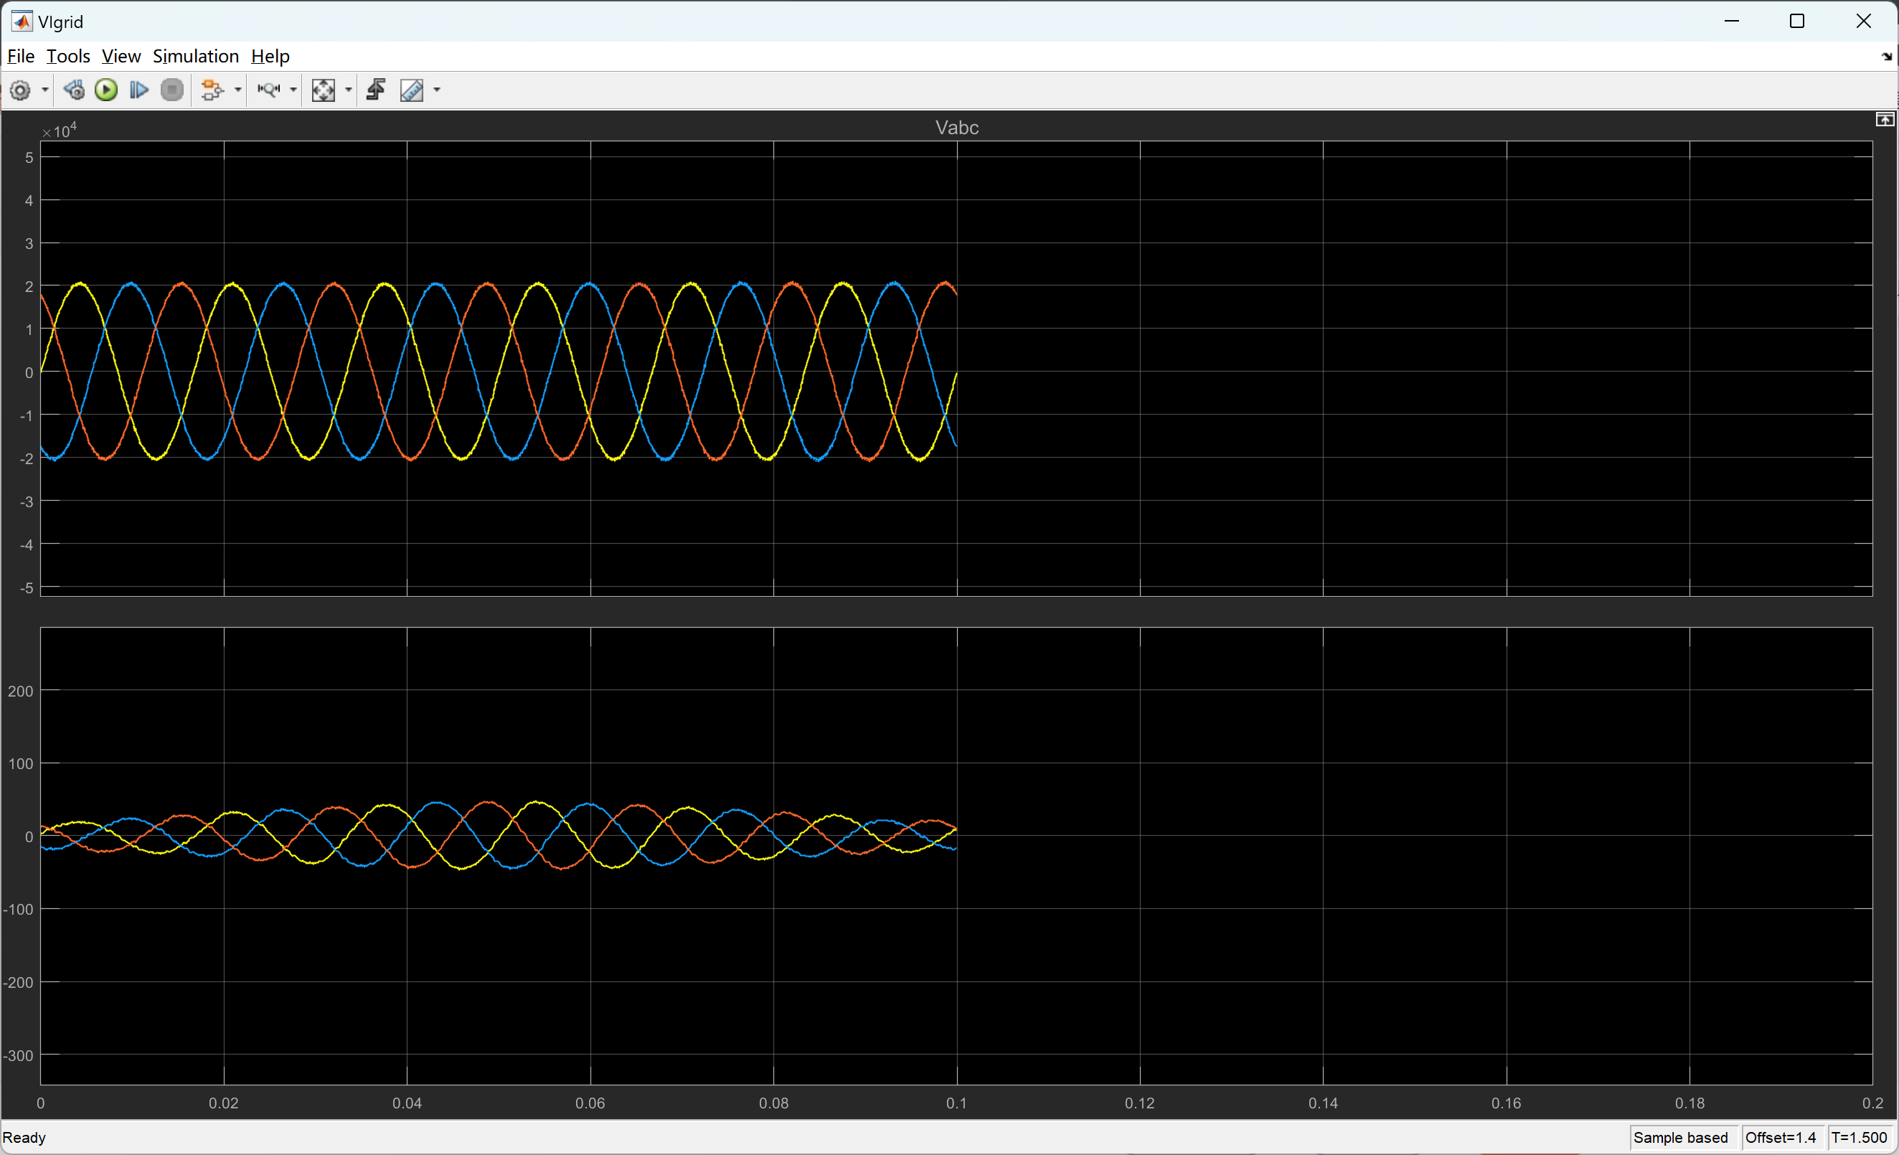The image size is (1899, 1155).
Task: Open the Help menu
Action: tap(270, 56)
